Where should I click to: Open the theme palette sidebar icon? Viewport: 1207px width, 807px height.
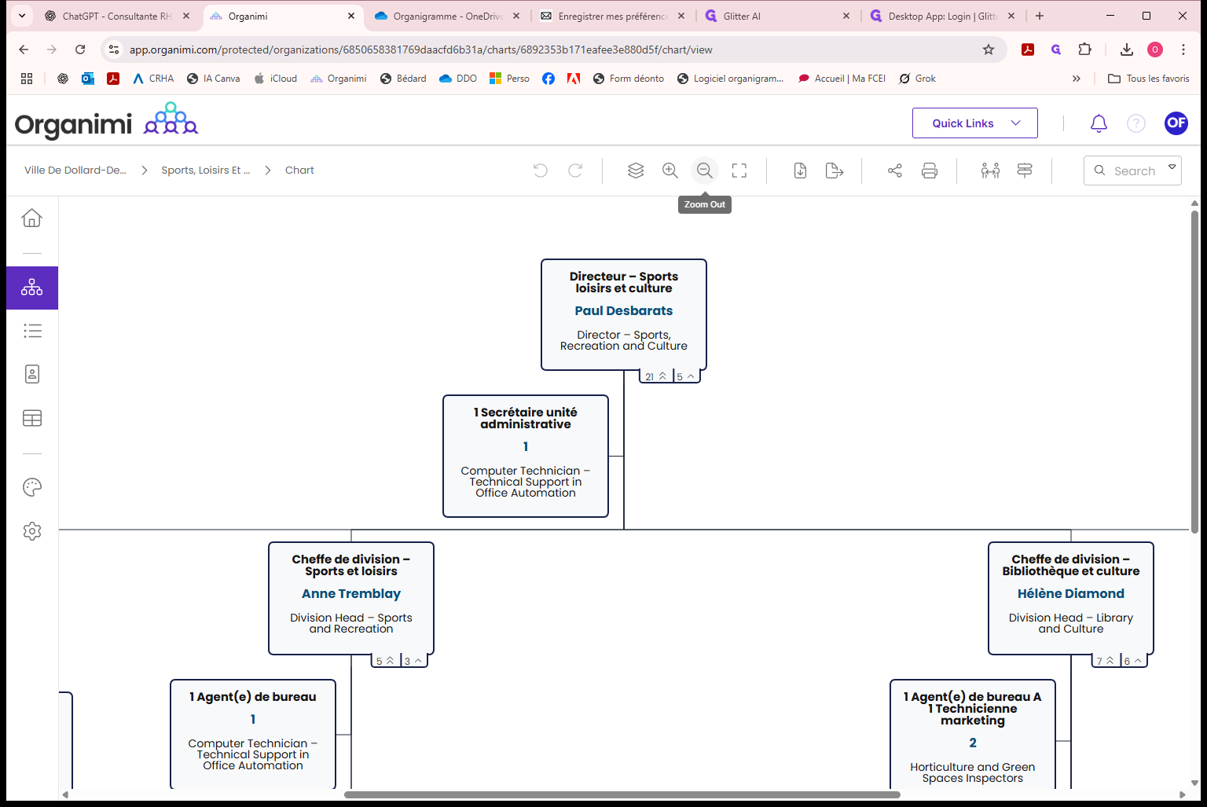point(32,487)
